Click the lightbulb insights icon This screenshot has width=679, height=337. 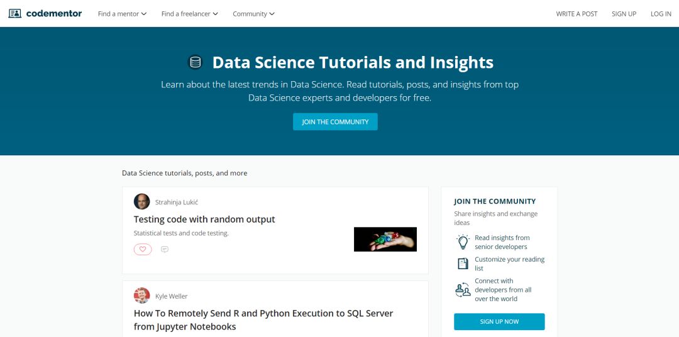click(463, 242)
